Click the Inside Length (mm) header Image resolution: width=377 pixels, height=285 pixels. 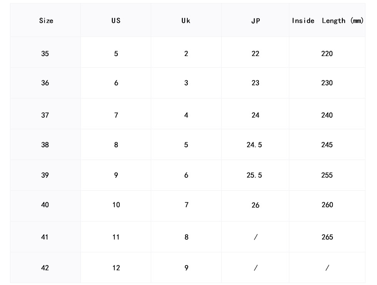point(327,21)
